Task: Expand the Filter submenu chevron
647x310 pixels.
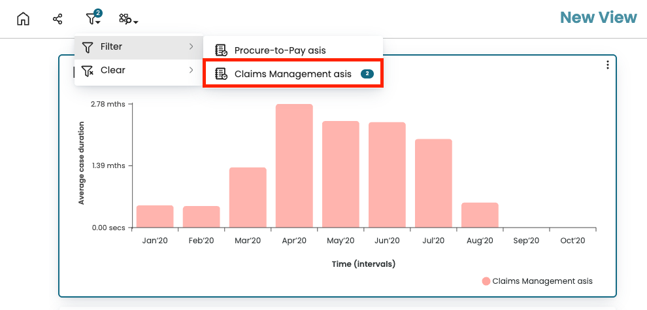Action: (x=191, y=47)
